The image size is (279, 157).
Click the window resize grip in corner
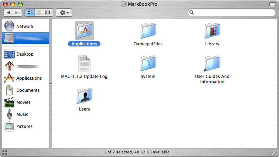point(275,152)
